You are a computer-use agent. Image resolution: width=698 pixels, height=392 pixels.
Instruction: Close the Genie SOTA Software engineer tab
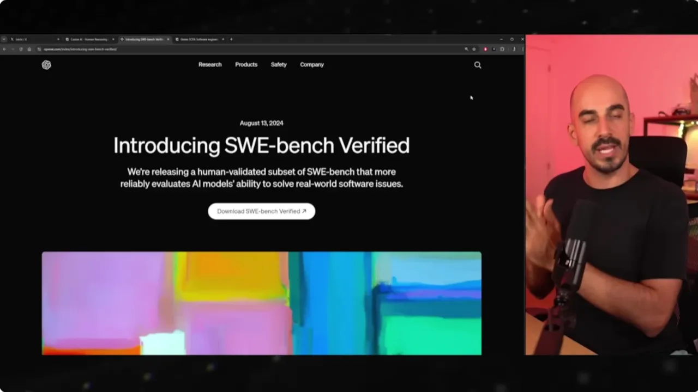tap(223, 39)
